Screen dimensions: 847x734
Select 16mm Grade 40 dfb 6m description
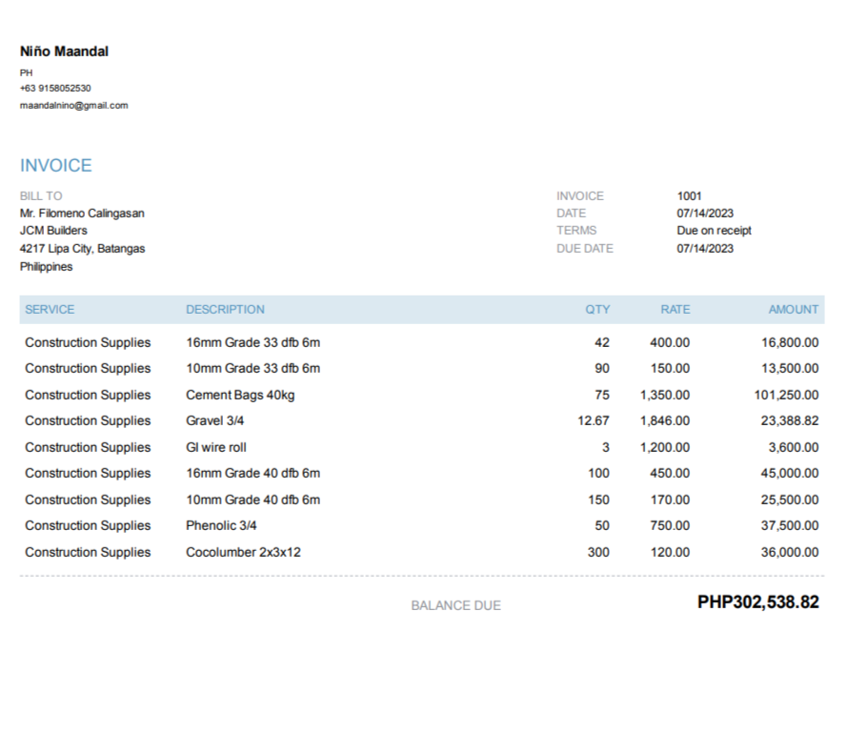(253, 474)
